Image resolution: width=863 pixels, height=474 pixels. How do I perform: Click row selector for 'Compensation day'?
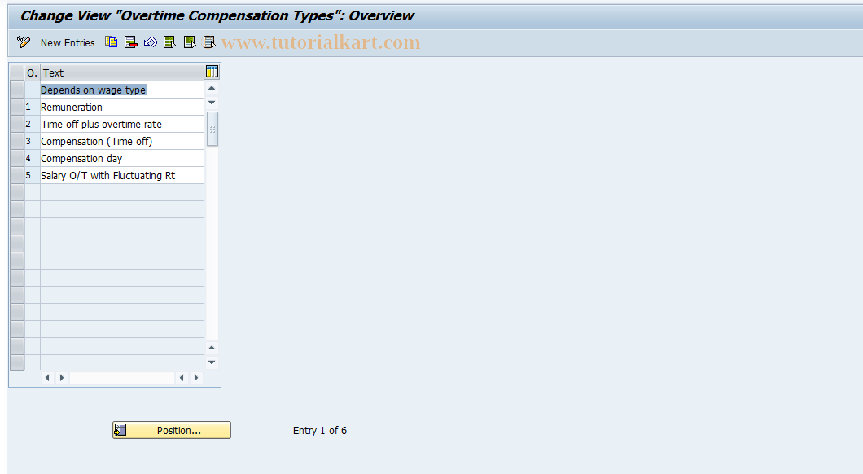coord(17,158)
